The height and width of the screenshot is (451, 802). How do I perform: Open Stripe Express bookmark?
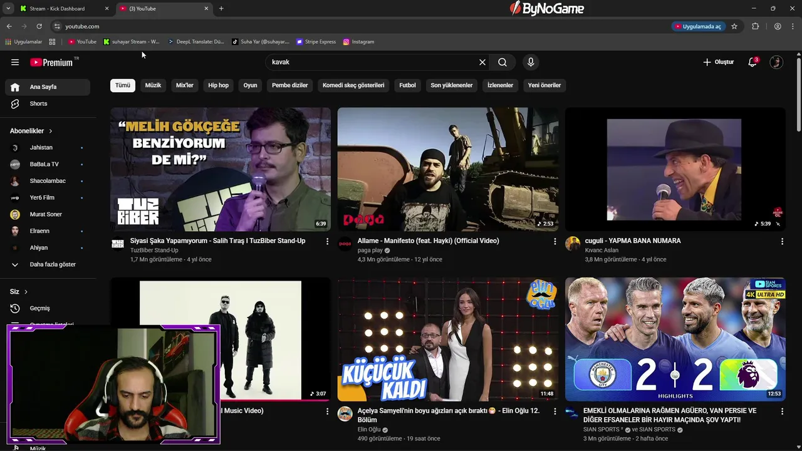316,42
